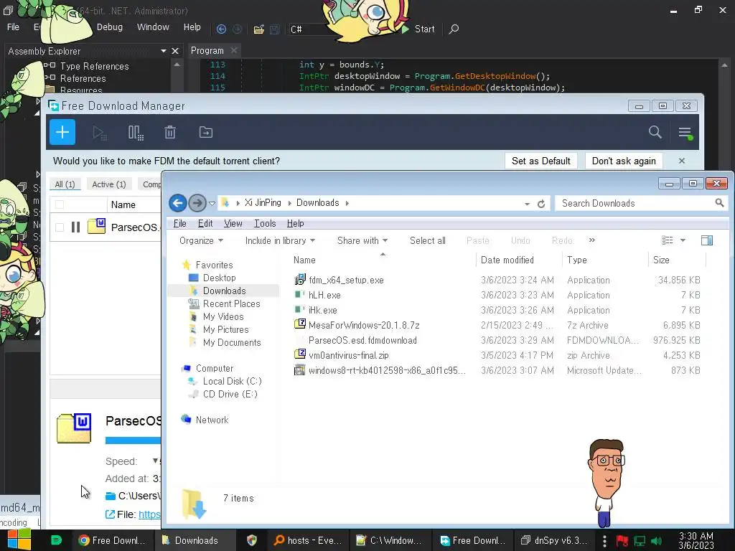
Task: Click the Don't ask again button
Action: coord(624,161)
